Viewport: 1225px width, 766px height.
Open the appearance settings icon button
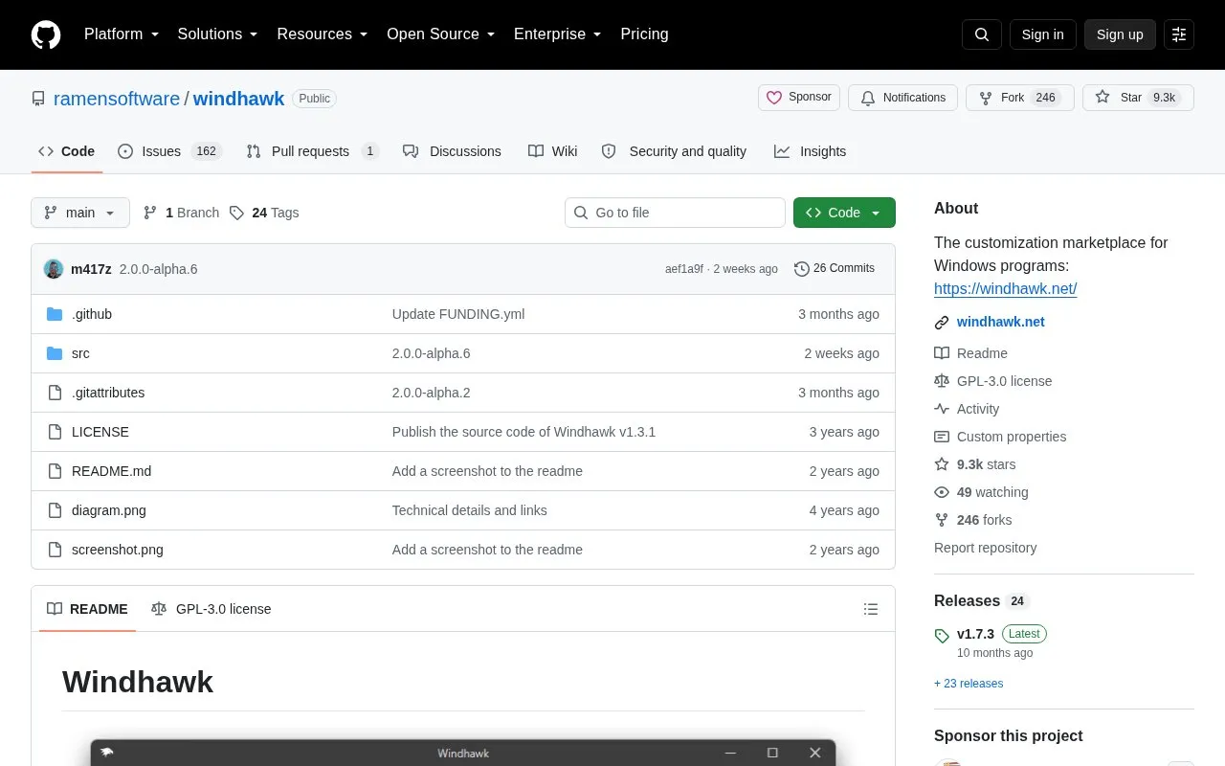(x=1179, y=34)
